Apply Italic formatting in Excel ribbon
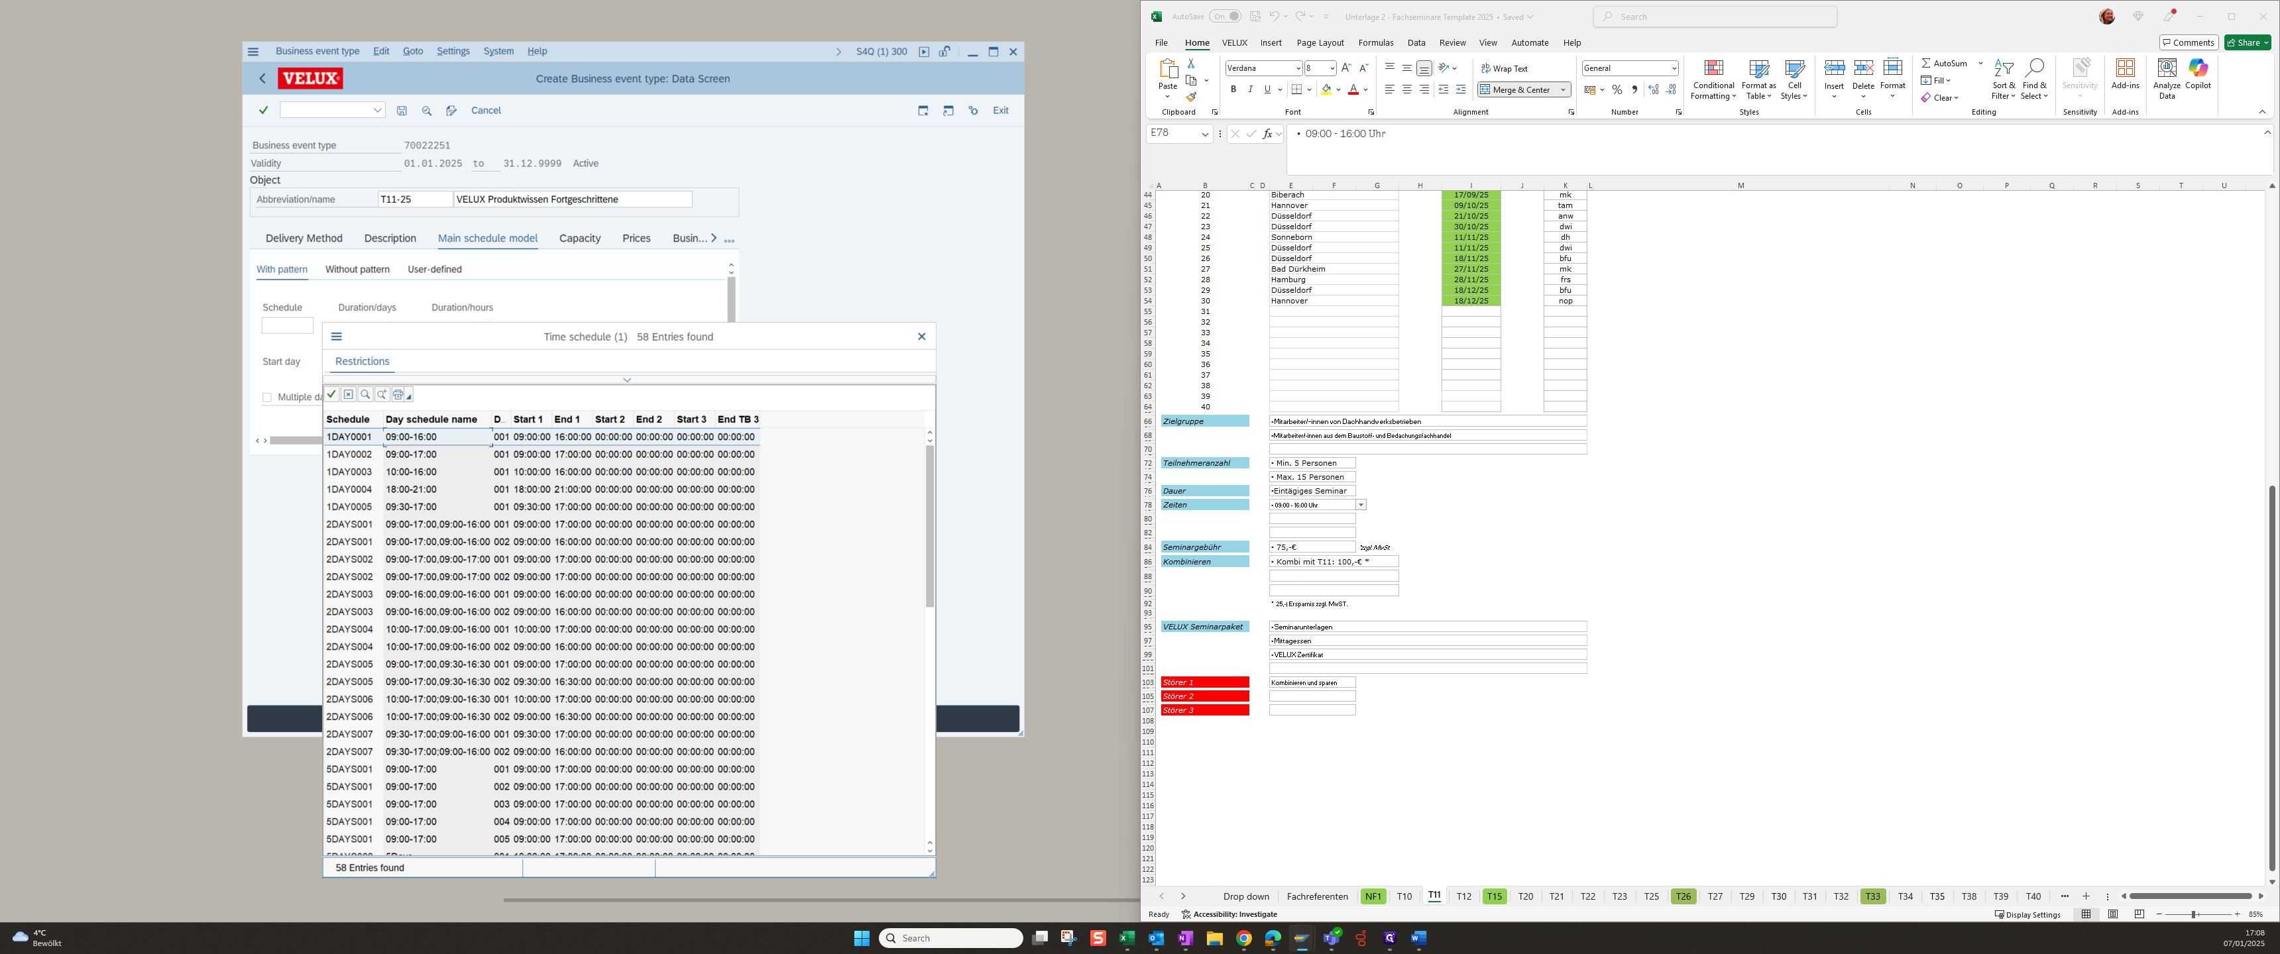Viewport: 2280px width, 954px height. [1250, 89]
